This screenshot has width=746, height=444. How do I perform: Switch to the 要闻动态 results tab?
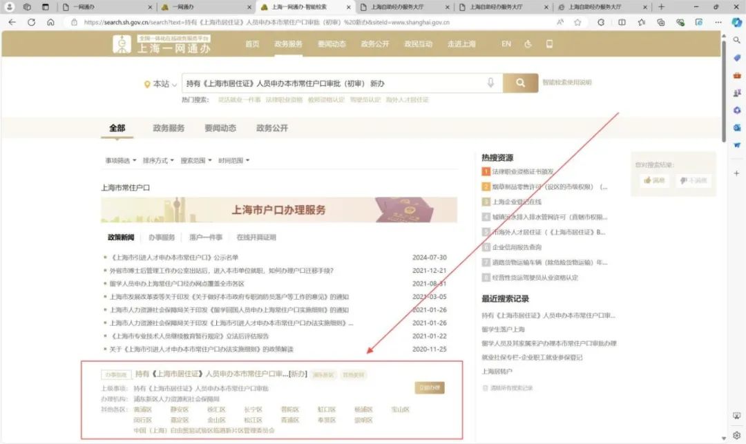tap(220, 128)
